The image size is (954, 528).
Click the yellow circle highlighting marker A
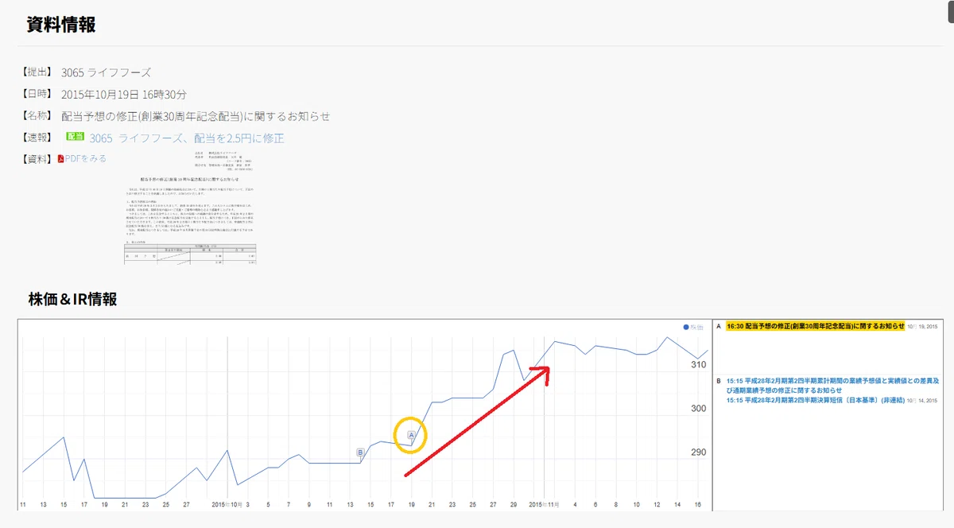tap(411, 435)
